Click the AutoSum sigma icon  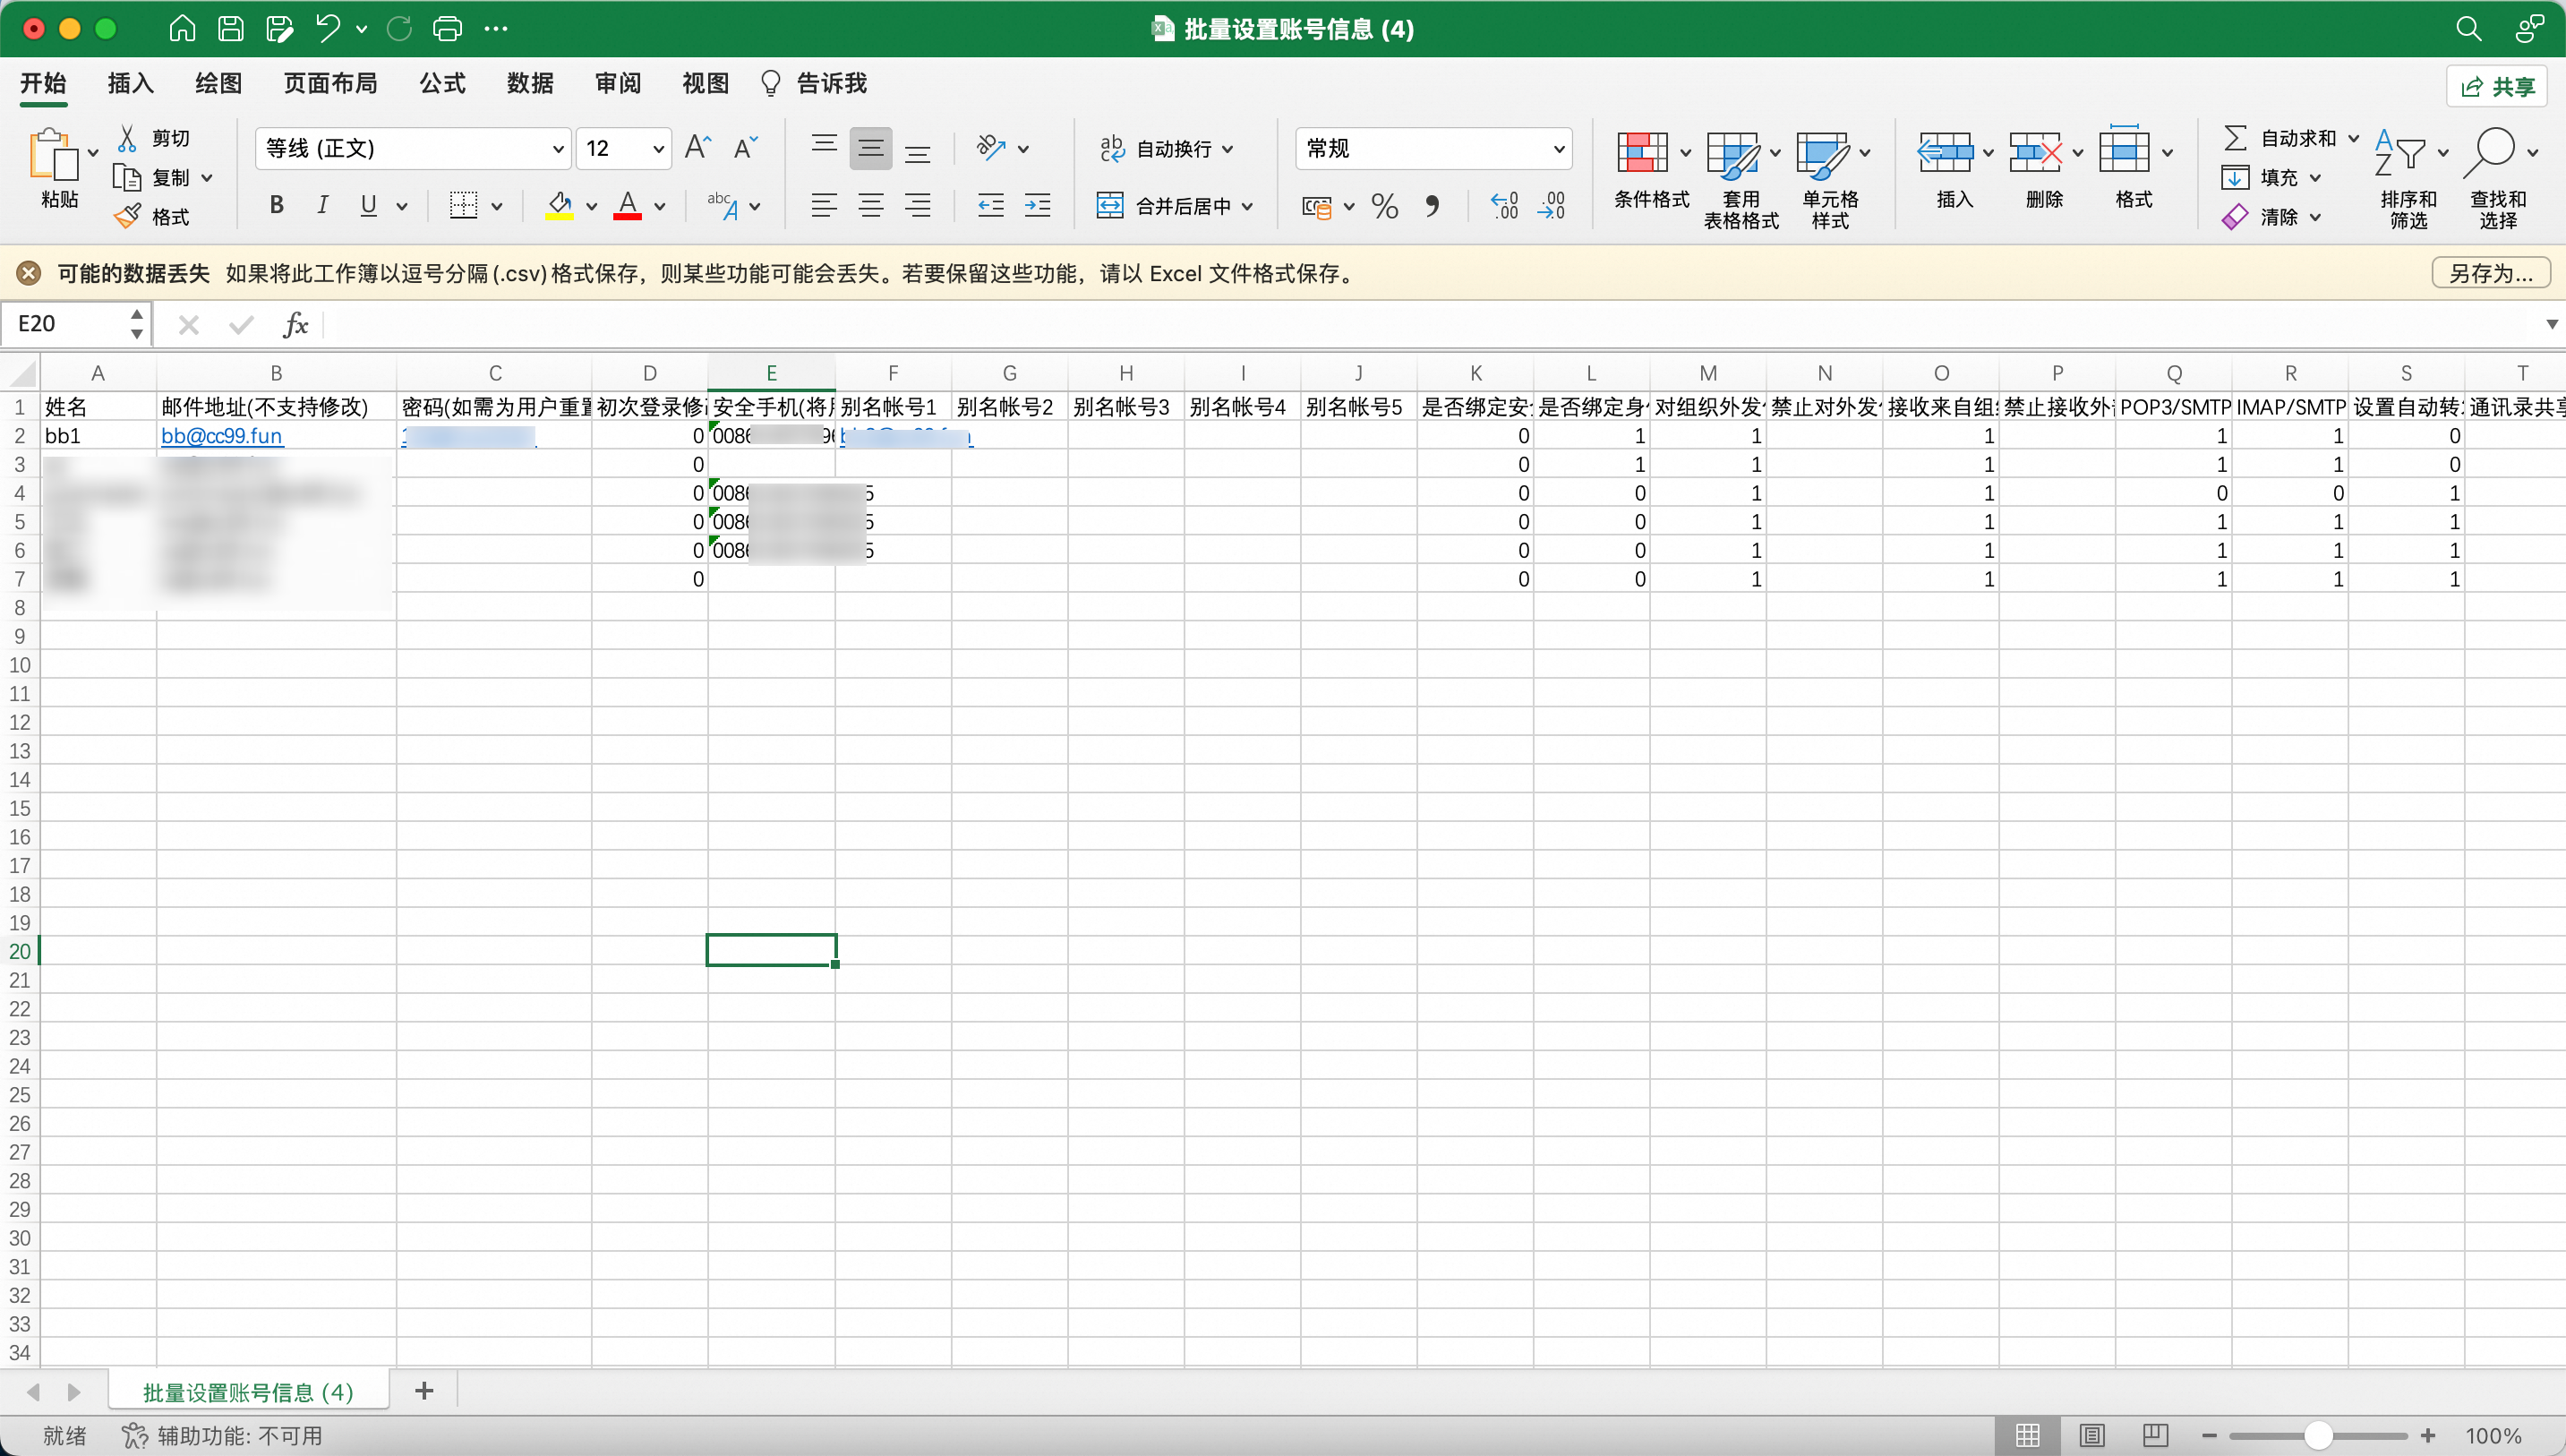pos(2235,138)
